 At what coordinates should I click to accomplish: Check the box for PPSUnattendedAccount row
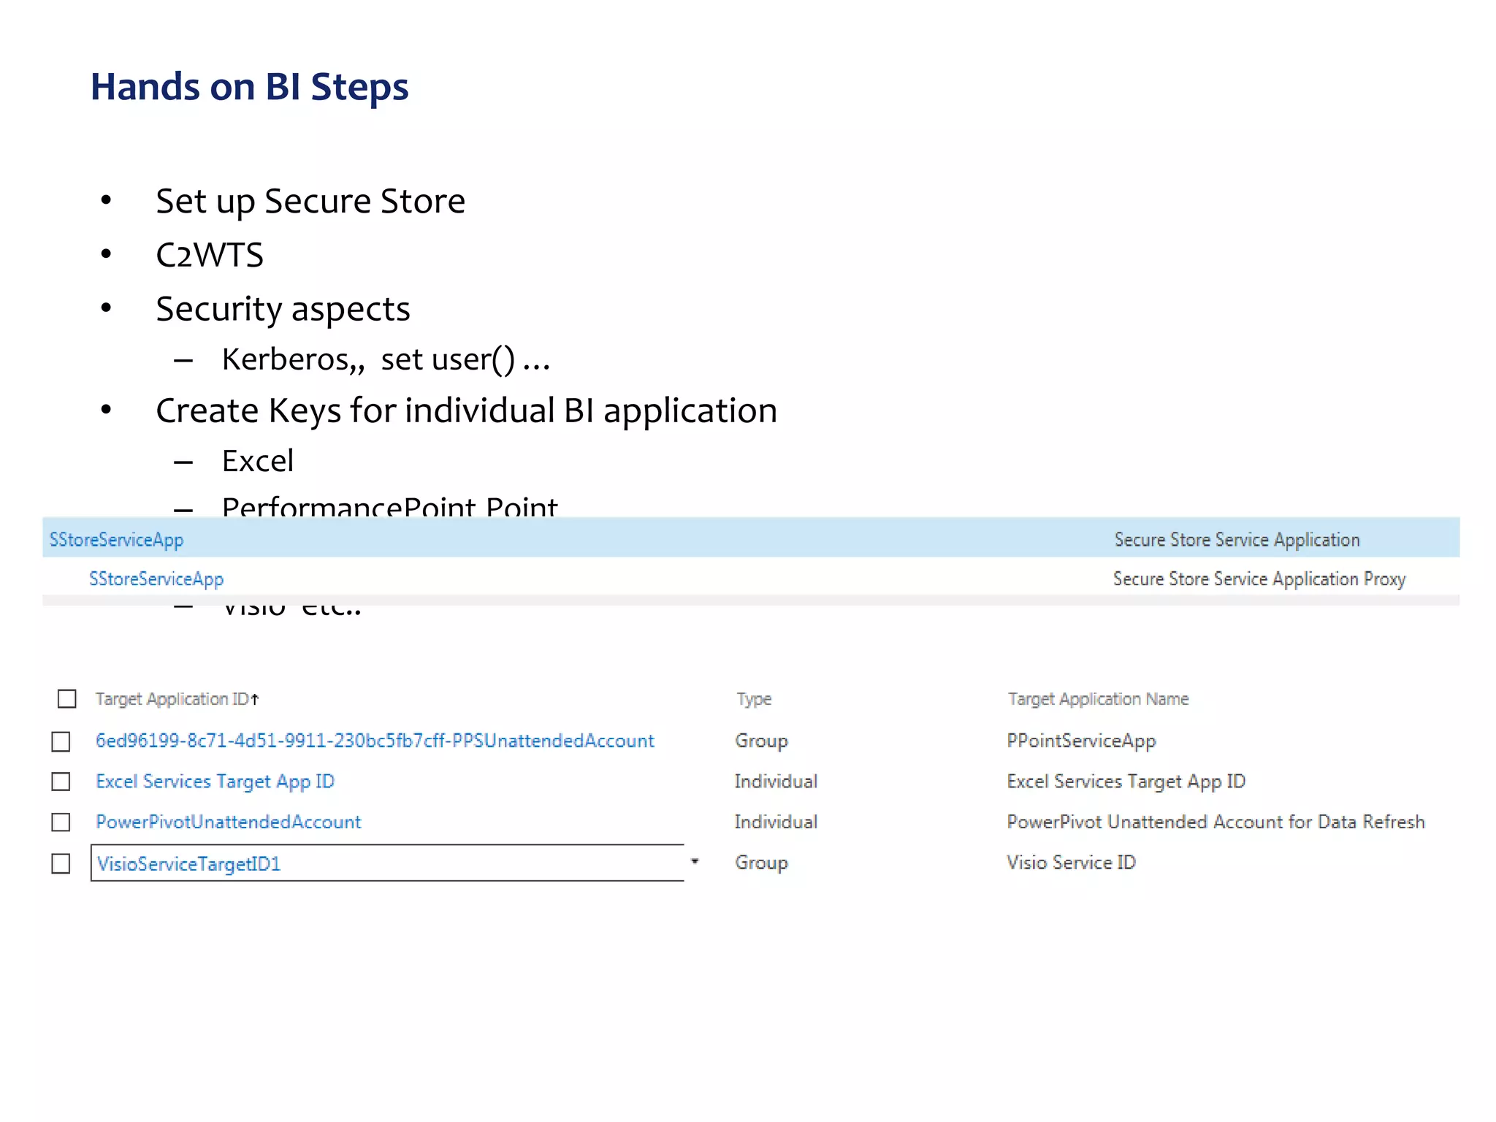tap(61, 741)
